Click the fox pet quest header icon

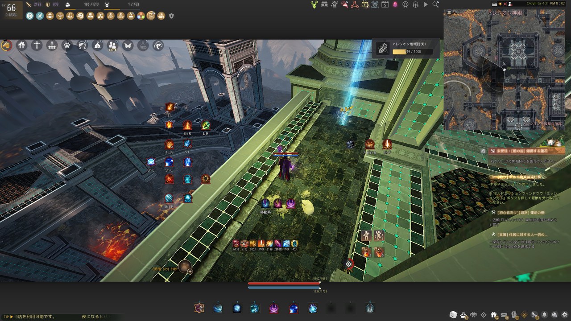553,143
